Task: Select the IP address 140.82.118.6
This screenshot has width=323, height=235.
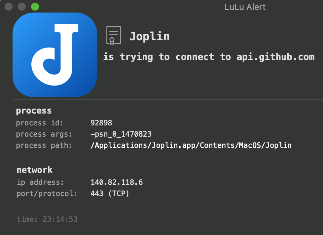Action: (117, 182)
